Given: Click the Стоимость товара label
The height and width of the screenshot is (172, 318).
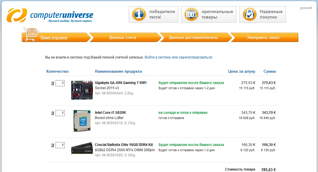Looking at the screenshot, I should point(240,169).
